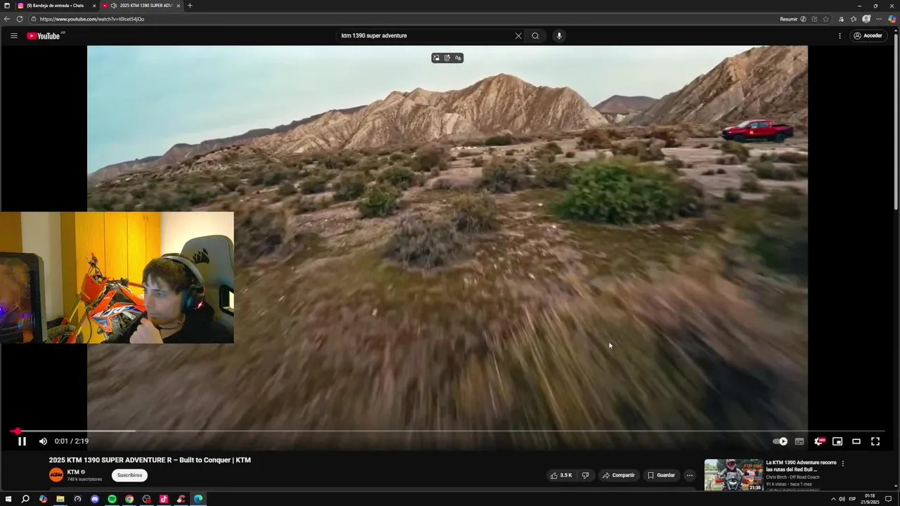
Task: Go to the YouTube home logo
Action: click(44, 36)
